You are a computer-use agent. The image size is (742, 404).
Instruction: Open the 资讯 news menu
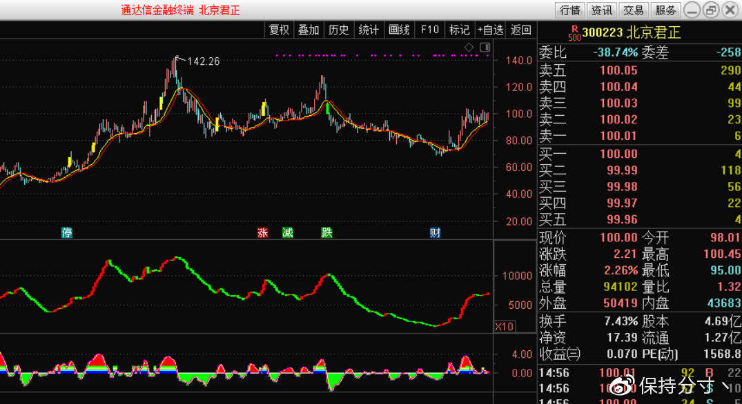(601, 10)
